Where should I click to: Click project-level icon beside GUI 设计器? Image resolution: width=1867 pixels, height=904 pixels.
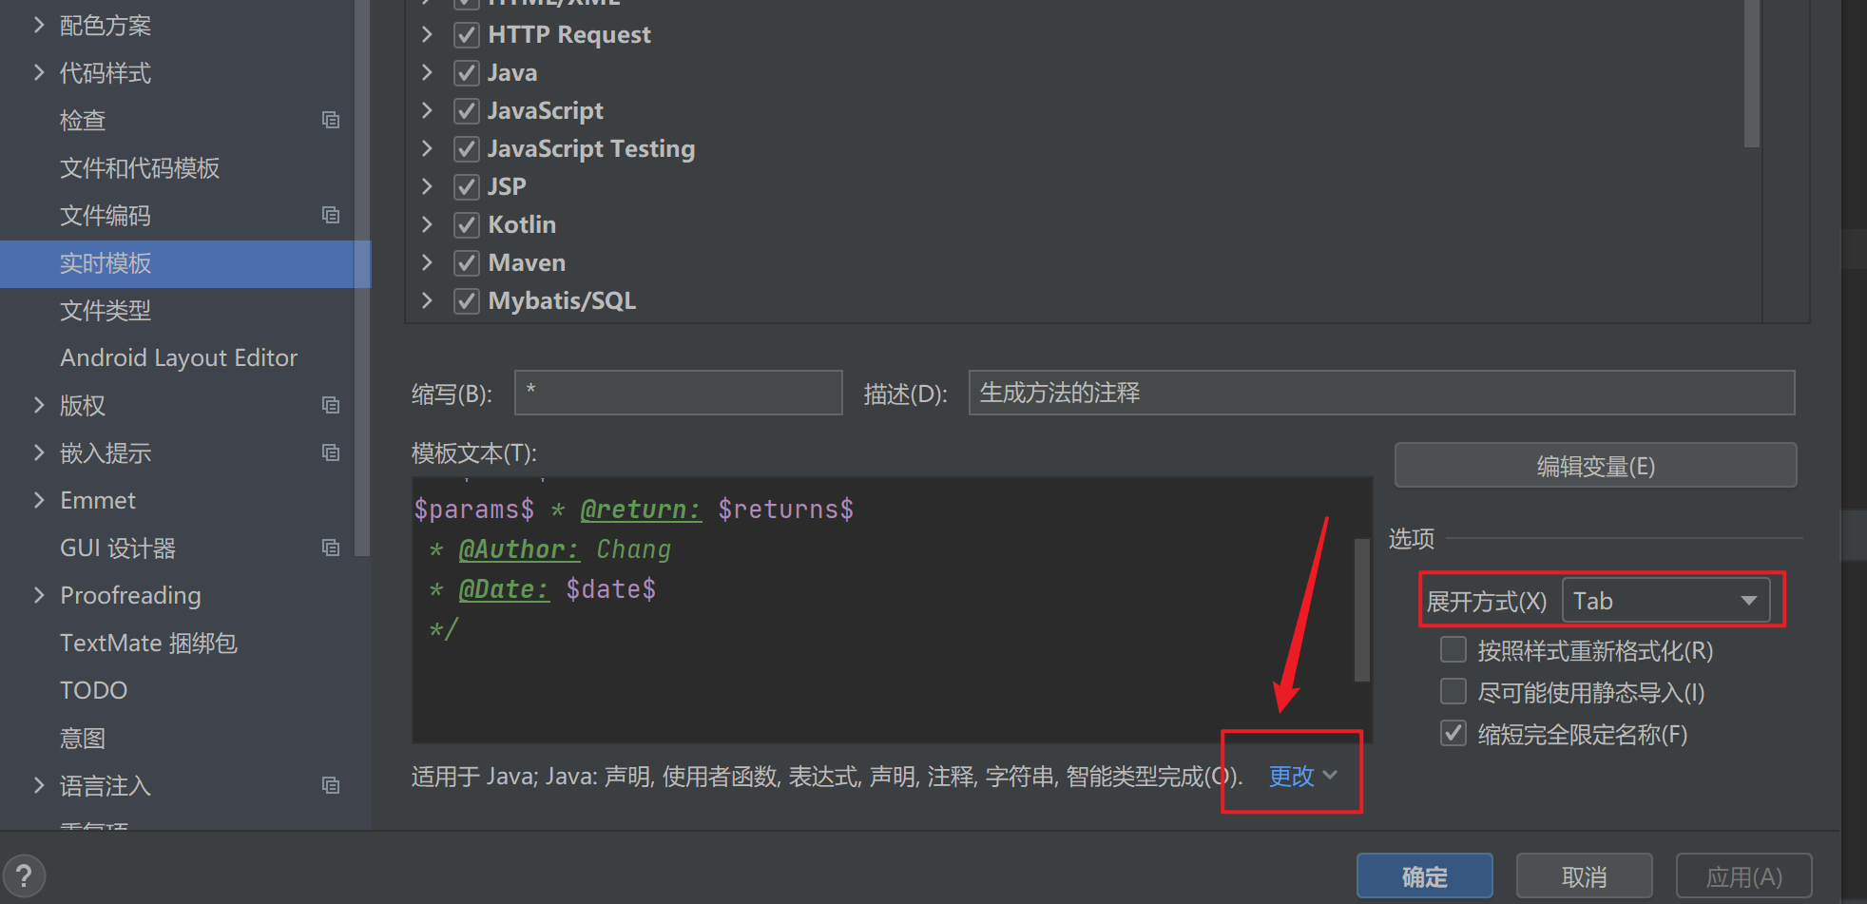(331, 548)
